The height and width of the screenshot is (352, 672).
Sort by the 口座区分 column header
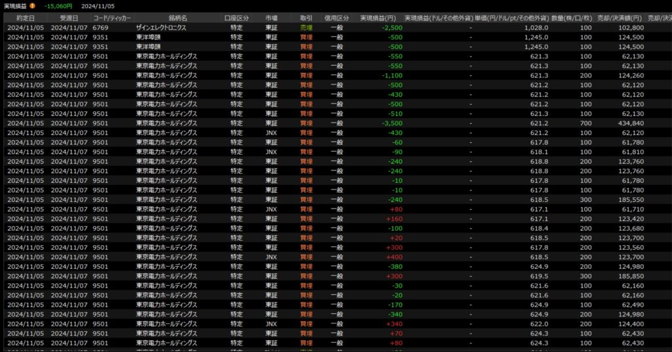click(236, 18)
